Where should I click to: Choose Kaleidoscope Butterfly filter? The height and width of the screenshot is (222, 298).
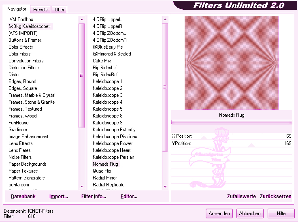pyautogui.click(x=114, y=130)
